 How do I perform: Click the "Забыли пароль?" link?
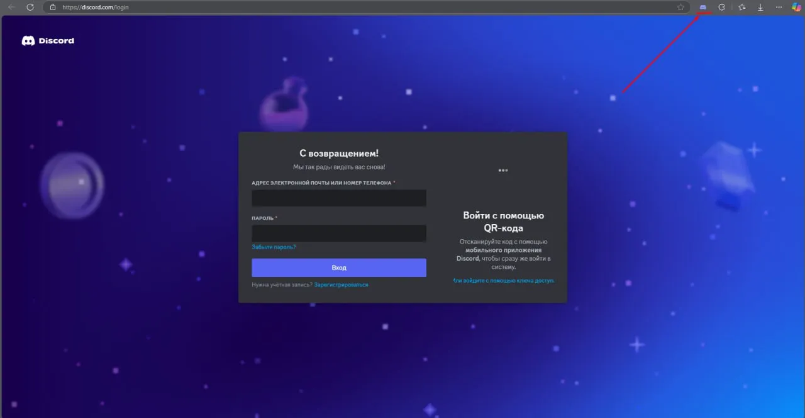274,247
